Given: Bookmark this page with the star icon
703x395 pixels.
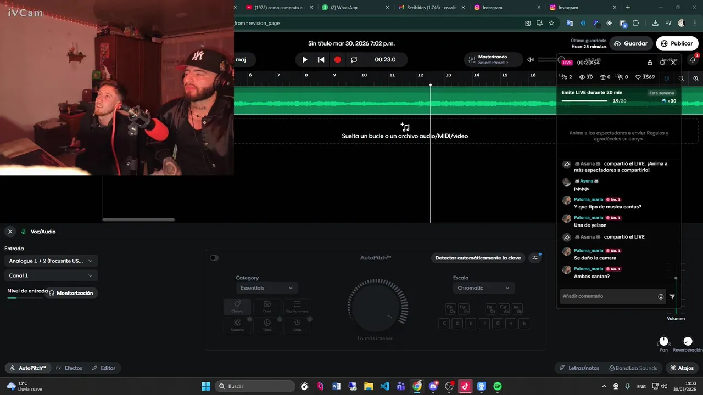Looking at the screenshot, I should pos(551,23).
